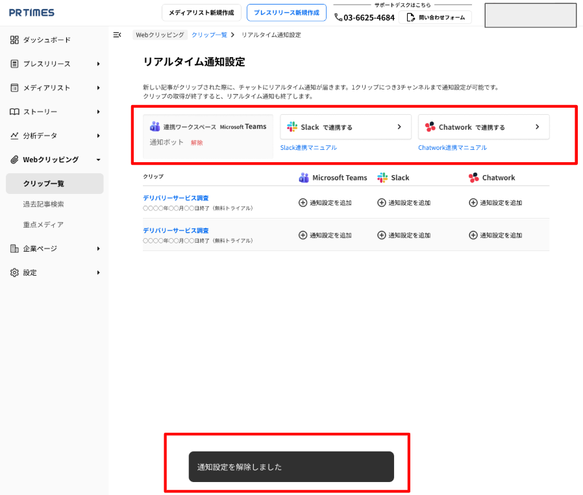Screen dimensions: 583x495
Task: Click the Slack logo in the Slack connect card
Action: 292,127
